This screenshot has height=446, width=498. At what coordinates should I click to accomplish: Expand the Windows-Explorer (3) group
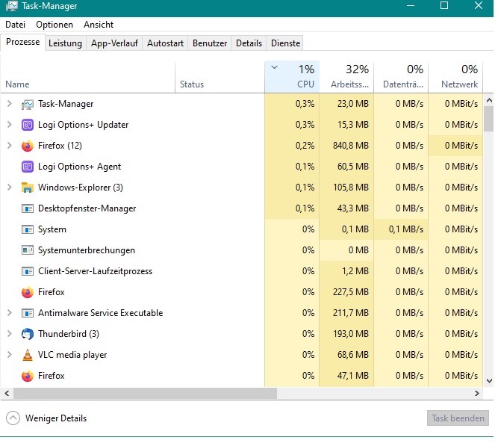(x=10, y=188)
